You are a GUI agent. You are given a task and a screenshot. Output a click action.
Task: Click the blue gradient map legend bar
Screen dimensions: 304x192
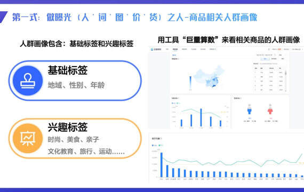[x=190, y=83]
